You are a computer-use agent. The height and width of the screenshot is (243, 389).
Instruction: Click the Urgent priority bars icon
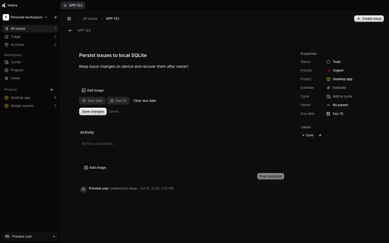pyautogui.click(x=328, y=70)
